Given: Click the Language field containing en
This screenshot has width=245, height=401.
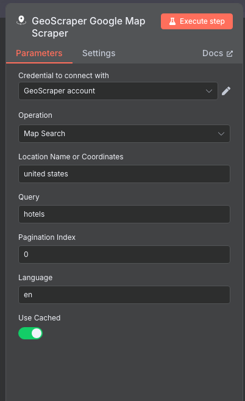Looking at the screenshot, I should click(x=124, y=295).
